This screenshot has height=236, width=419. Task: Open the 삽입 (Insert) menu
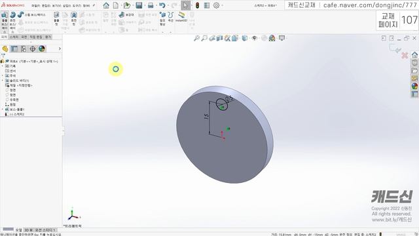tap(67, 6)
